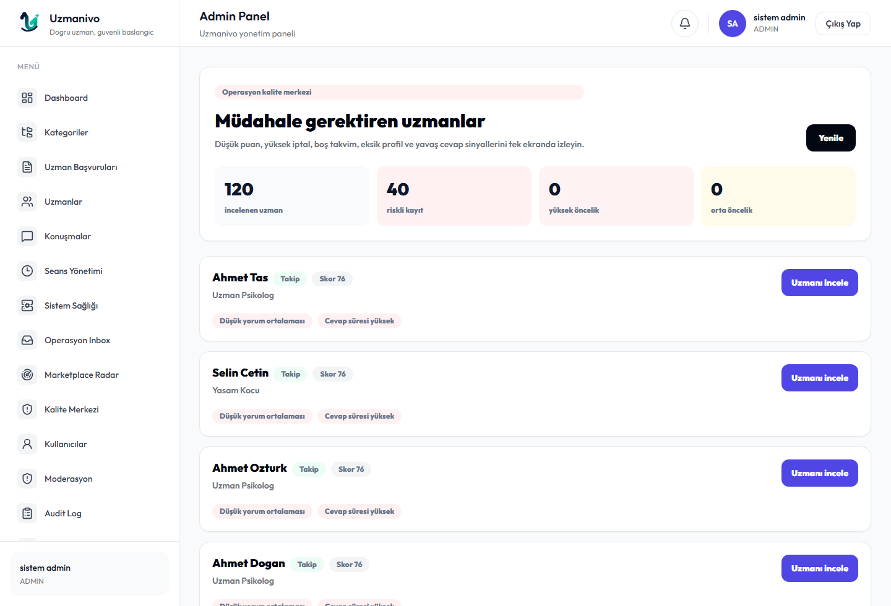The width and height of the screenshot is (891, 606).
Task: Click the Admin Panel header title
Action: click(x=235, y=17)
